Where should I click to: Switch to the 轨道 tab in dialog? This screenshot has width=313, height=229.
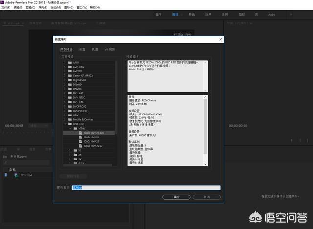click(95, 49)
